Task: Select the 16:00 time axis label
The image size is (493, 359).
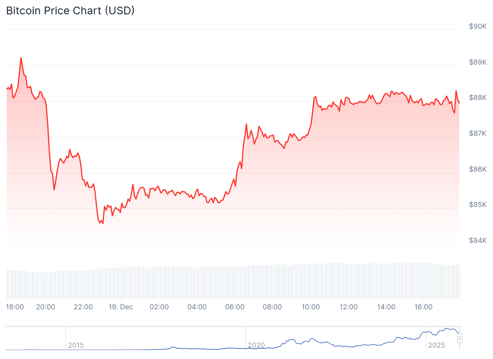Action: point(423,307)
